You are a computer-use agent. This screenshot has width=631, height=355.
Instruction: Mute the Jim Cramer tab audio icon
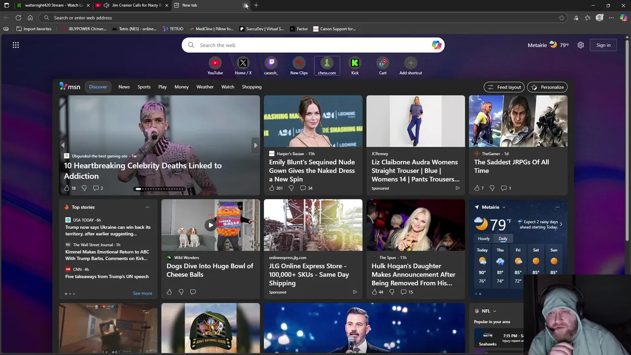[x=106, y=5]
